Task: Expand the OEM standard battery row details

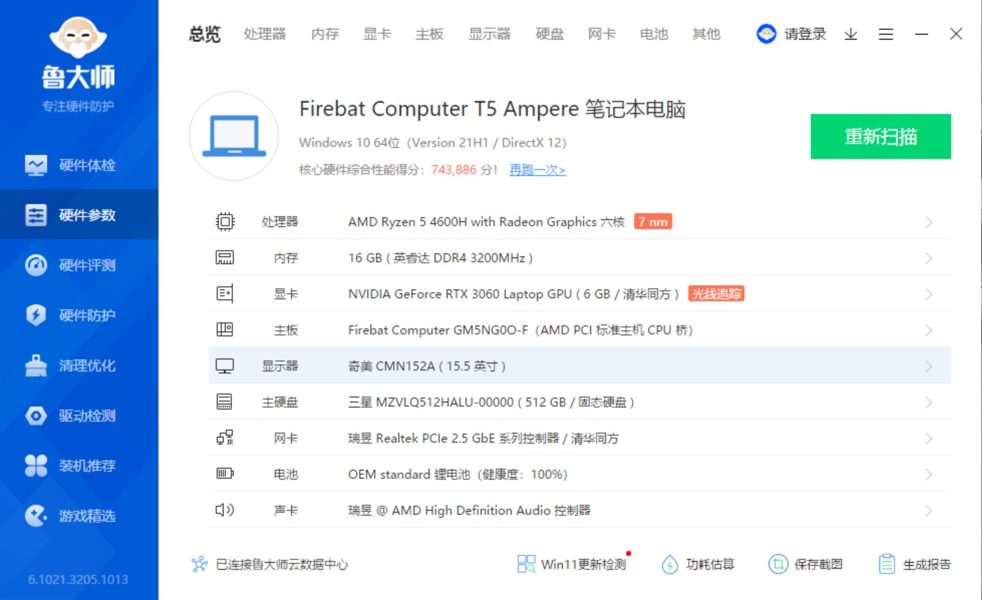Action: (928, 474)
